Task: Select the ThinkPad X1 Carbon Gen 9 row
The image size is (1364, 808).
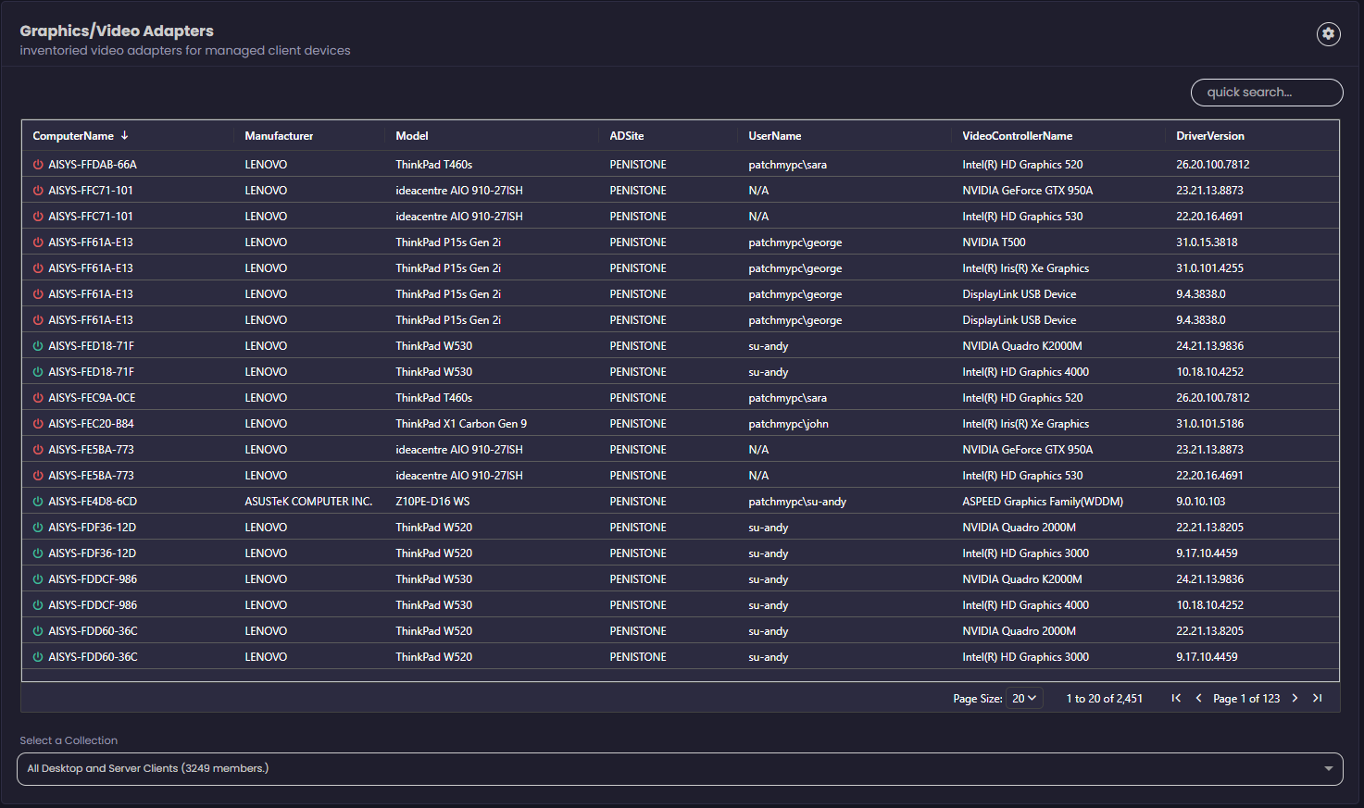Action: coord(461,424)
